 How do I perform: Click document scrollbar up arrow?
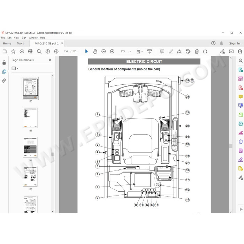tap(231, 58)
